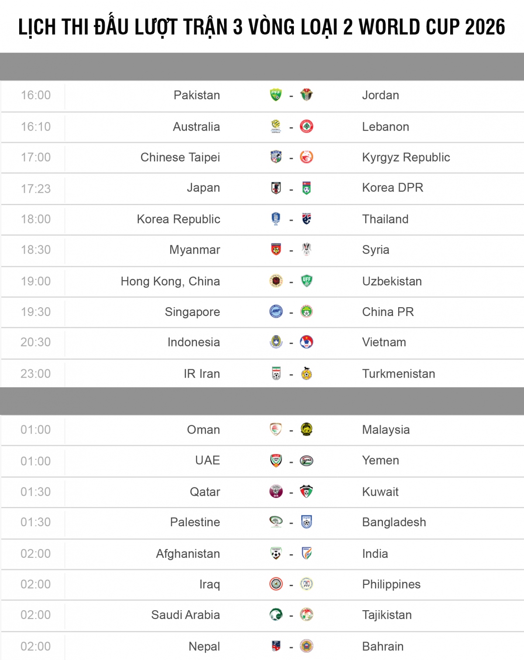Click Uzbekistan's green UFF shield
Screen dimensions: 524x660
pyautogui.click(x=307, y=281)
